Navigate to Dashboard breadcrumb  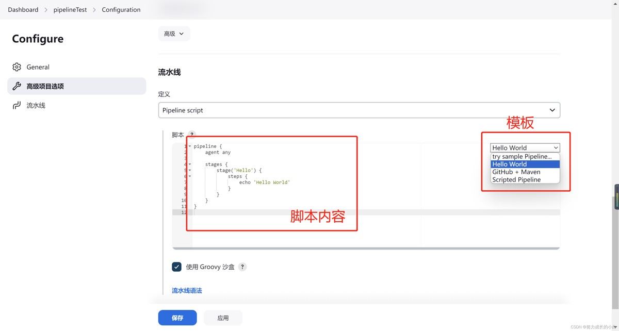[23, 10]
